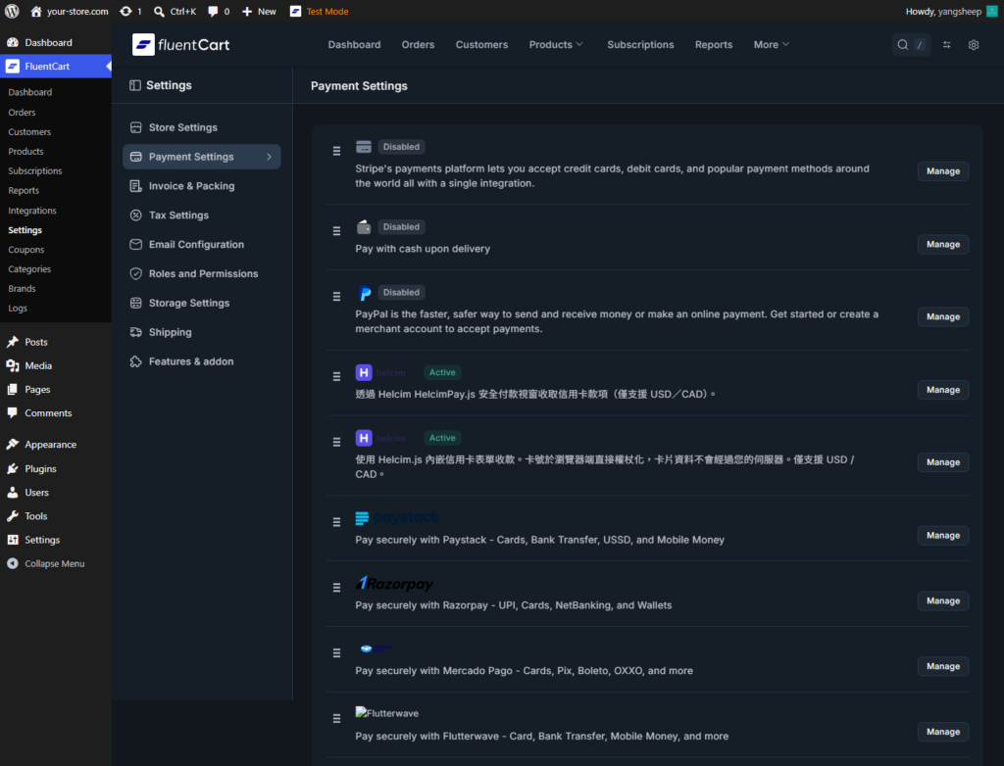Open Dashboard tab in FluentCart top nav
1004x766 pixels.
354,45
